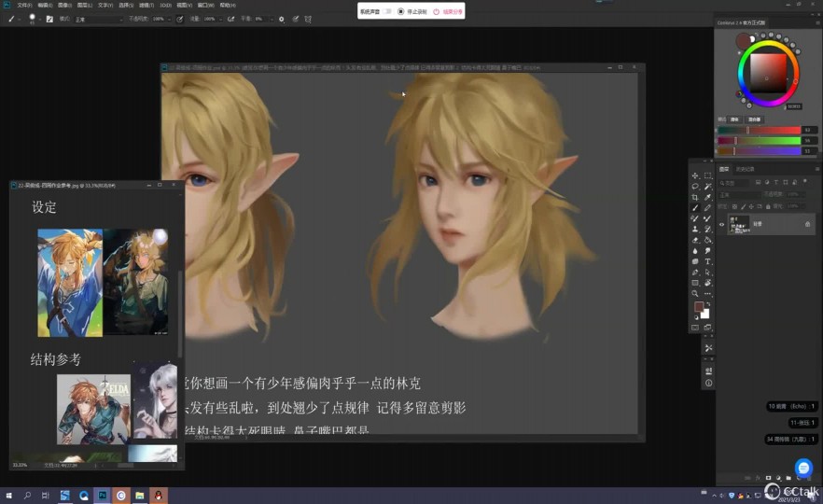Click the foreground color swatch in toolbox

(x=699, y=306)
